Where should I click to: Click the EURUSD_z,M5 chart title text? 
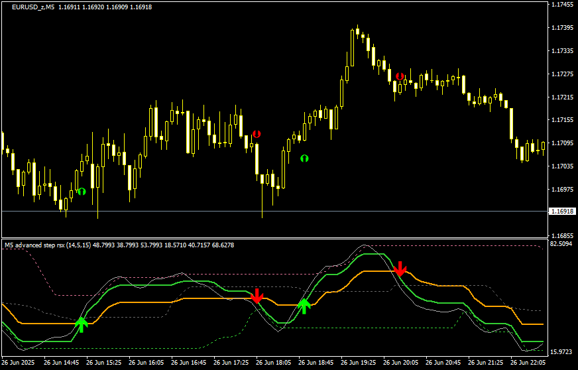coord(32,7)
